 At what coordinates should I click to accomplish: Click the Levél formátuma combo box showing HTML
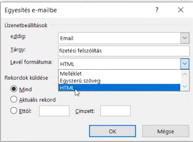click(119, 64)
